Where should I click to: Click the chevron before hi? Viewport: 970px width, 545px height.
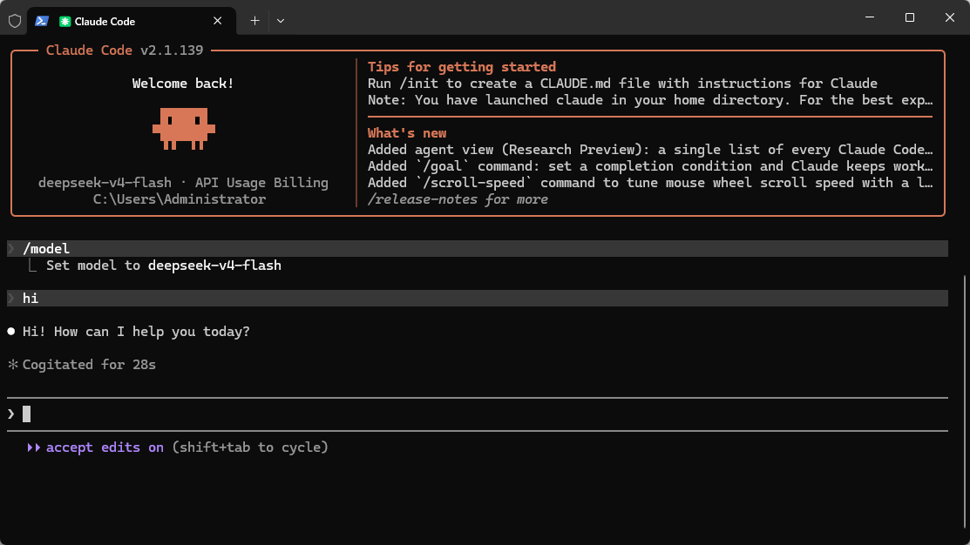11,299
